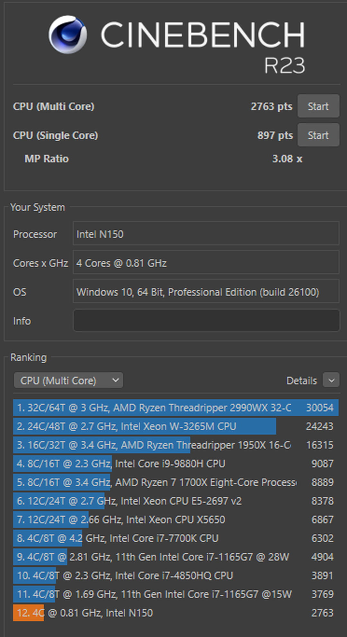Select the Intel Core i9-9880H ranking row

click(176, 464)
